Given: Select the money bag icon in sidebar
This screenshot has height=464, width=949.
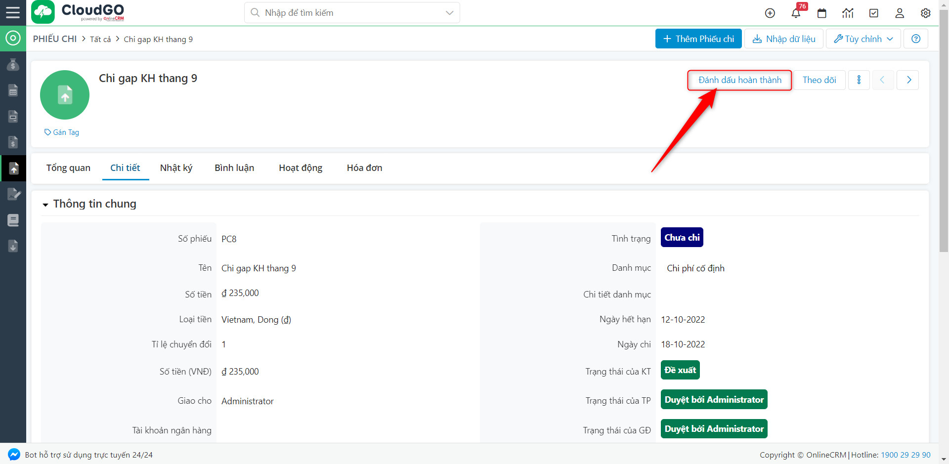Looking at the screenshot, I should pyautogui.click(x=12, y=64).
